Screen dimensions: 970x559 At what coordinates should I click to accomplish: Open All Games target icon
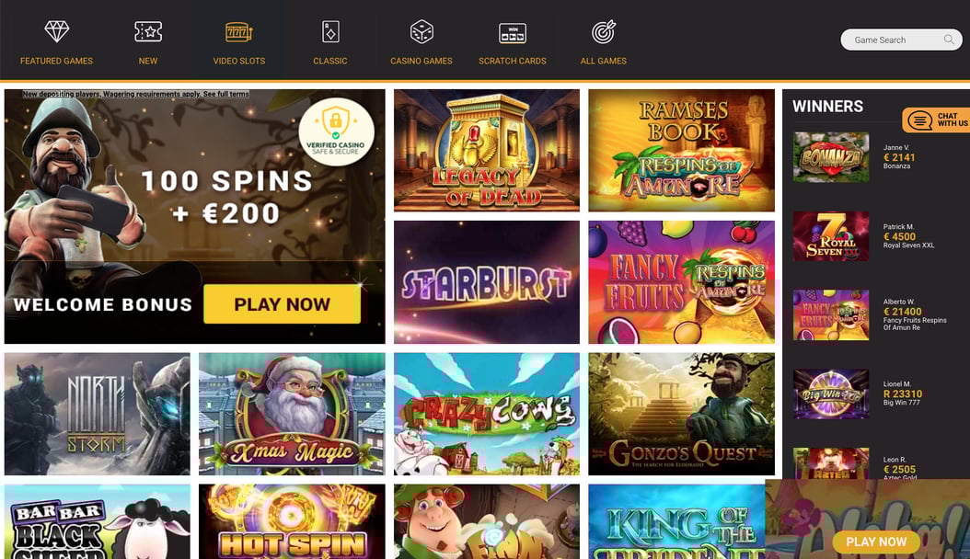(603, 32)
